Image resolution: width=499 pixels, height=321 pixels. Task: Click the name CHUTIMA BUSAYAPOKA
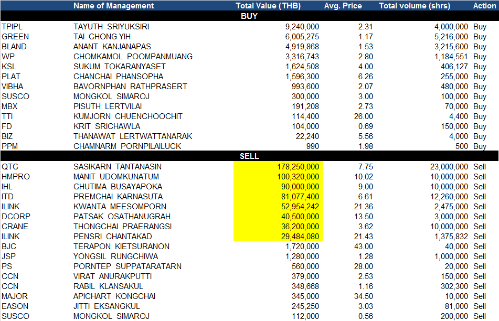[x=118, y=186]
